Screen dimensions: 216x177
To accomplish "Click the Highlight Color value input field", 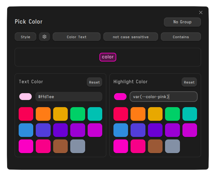I will click(x=164, y=97).
